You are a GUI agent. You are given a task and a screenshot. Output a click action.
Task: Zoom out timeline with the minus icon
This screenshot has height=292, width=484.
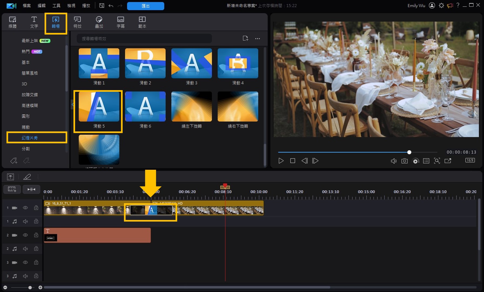[x=5, y=287]
